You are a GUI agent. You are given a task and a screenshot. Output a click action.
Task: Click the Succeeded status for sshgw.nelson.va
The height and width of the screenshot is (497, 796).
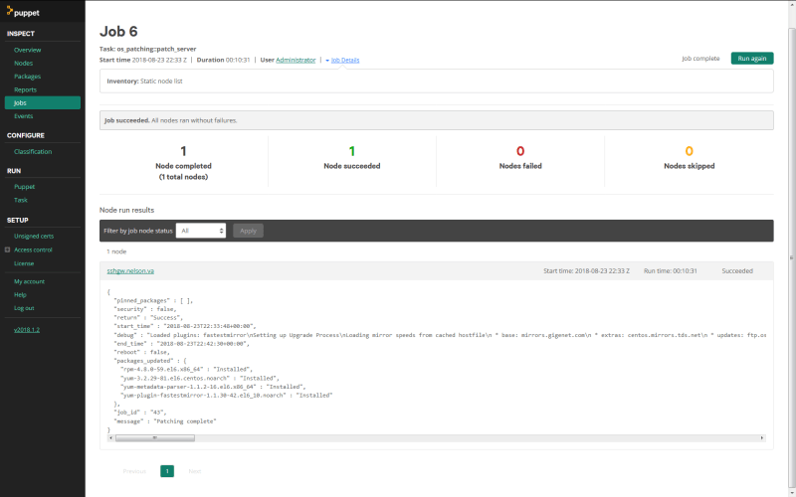coord(737,270)
